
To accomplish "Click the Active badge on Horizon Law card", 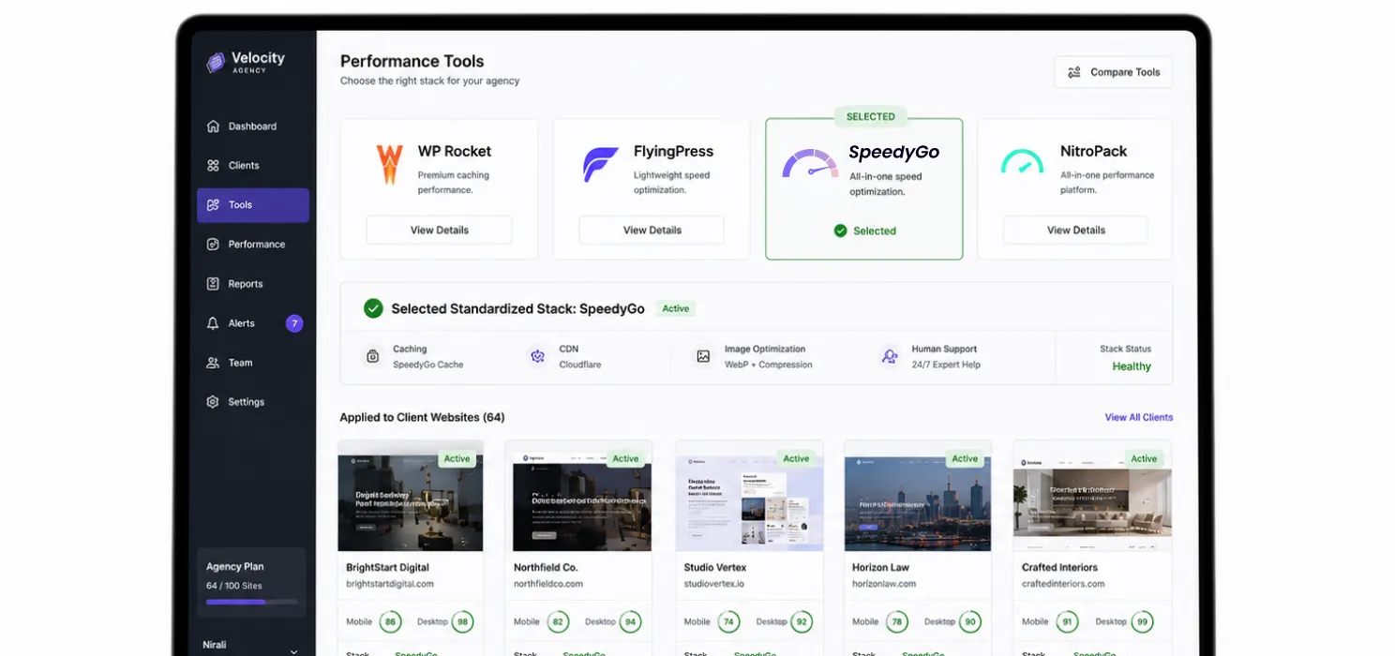I will (x=965, y=459).
